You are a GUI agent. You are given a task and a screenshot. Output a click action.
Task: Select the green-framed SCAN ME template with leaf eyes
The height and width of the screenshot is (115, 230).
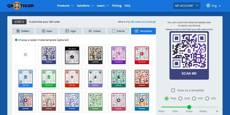(95, 102)
